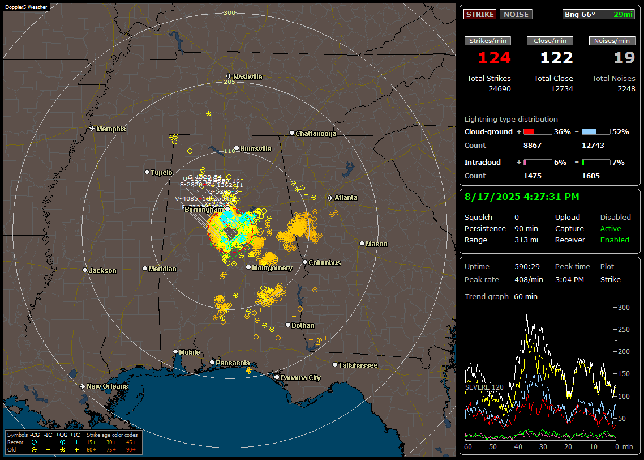The height and width of the screenshot is (460, 644).
Task: Click the Total Strikes count 24690
Action: coord(500,89)
